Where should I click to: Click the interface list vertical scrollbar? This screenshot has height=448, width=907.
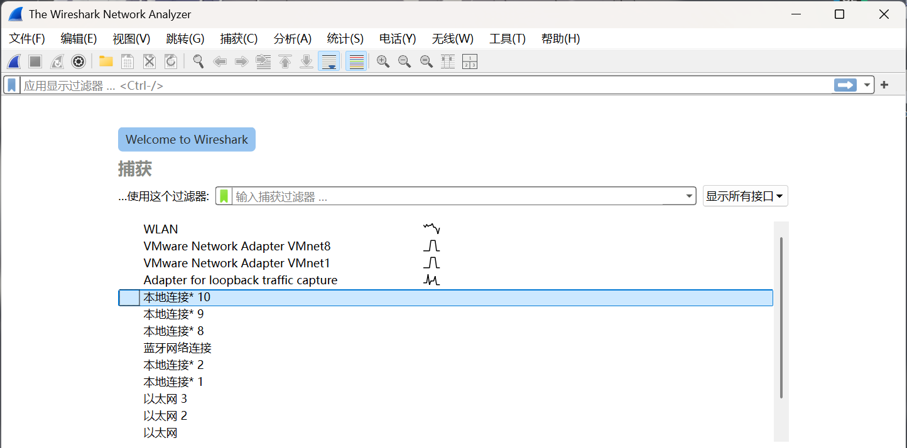[781, 317]
